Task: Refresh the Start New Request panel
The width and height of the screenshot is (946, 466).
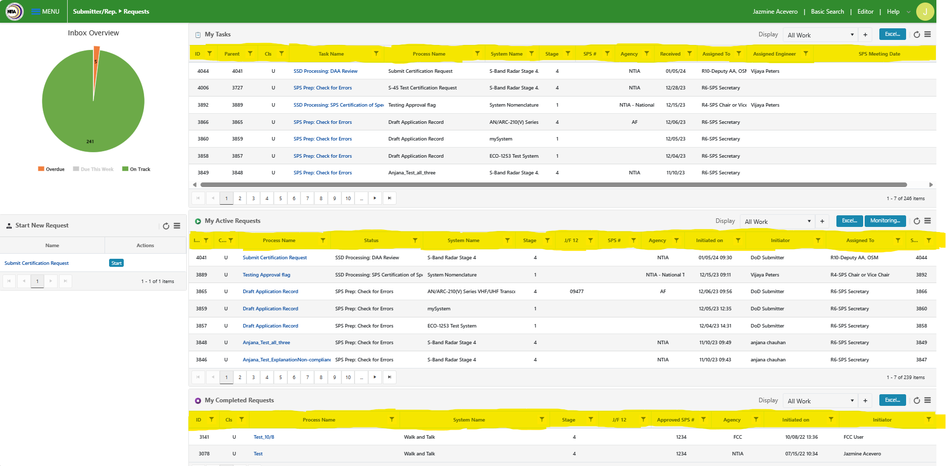Action: pos(166,226)
